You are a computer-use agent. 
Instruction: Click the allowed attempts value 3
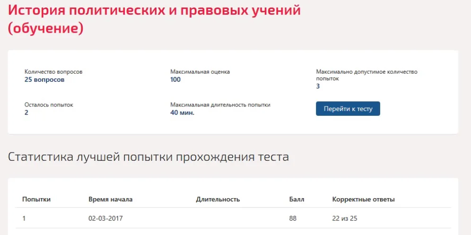click(318, 87)
